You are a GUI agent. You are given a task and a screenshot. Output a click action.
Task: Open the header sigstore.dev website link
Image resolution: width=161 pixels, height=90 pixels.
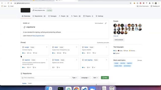(x=40, y=10)
